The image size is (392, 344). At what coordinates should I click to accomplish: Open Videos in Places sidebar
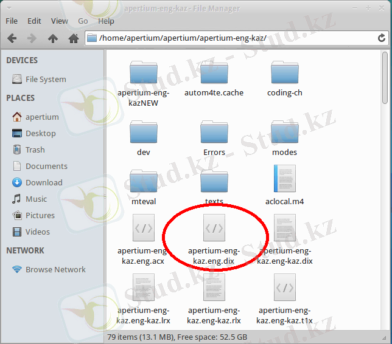31,232
